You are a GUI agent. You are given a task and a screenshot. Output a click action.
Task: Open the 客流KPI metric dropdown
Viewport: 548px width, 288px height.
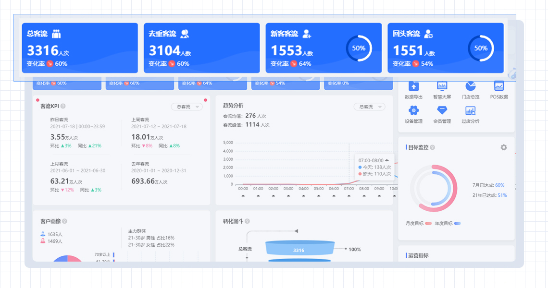pos(187,107)
